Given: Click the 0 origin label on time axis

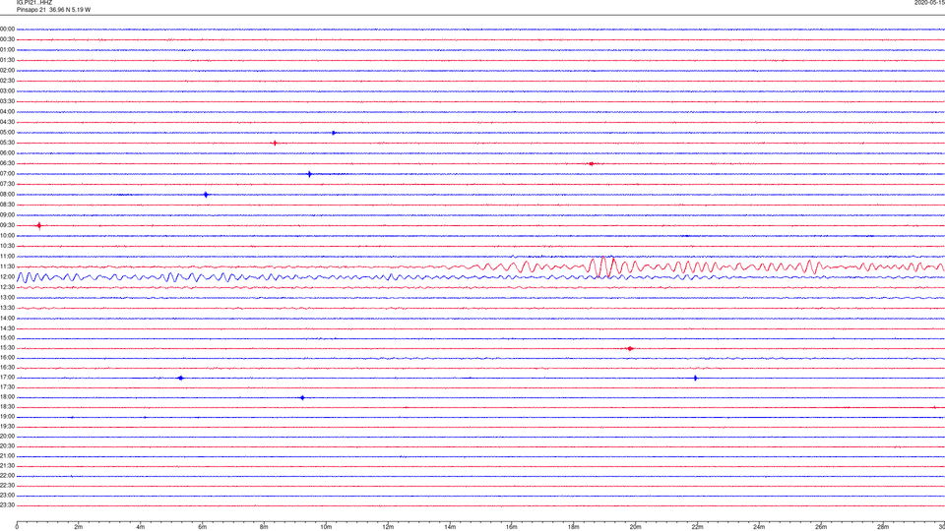Looking at the screenshot, I should click(x=17, y=527).
